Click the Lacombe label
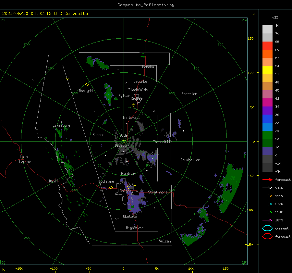292x273 pixels. (x=140, y=81)
